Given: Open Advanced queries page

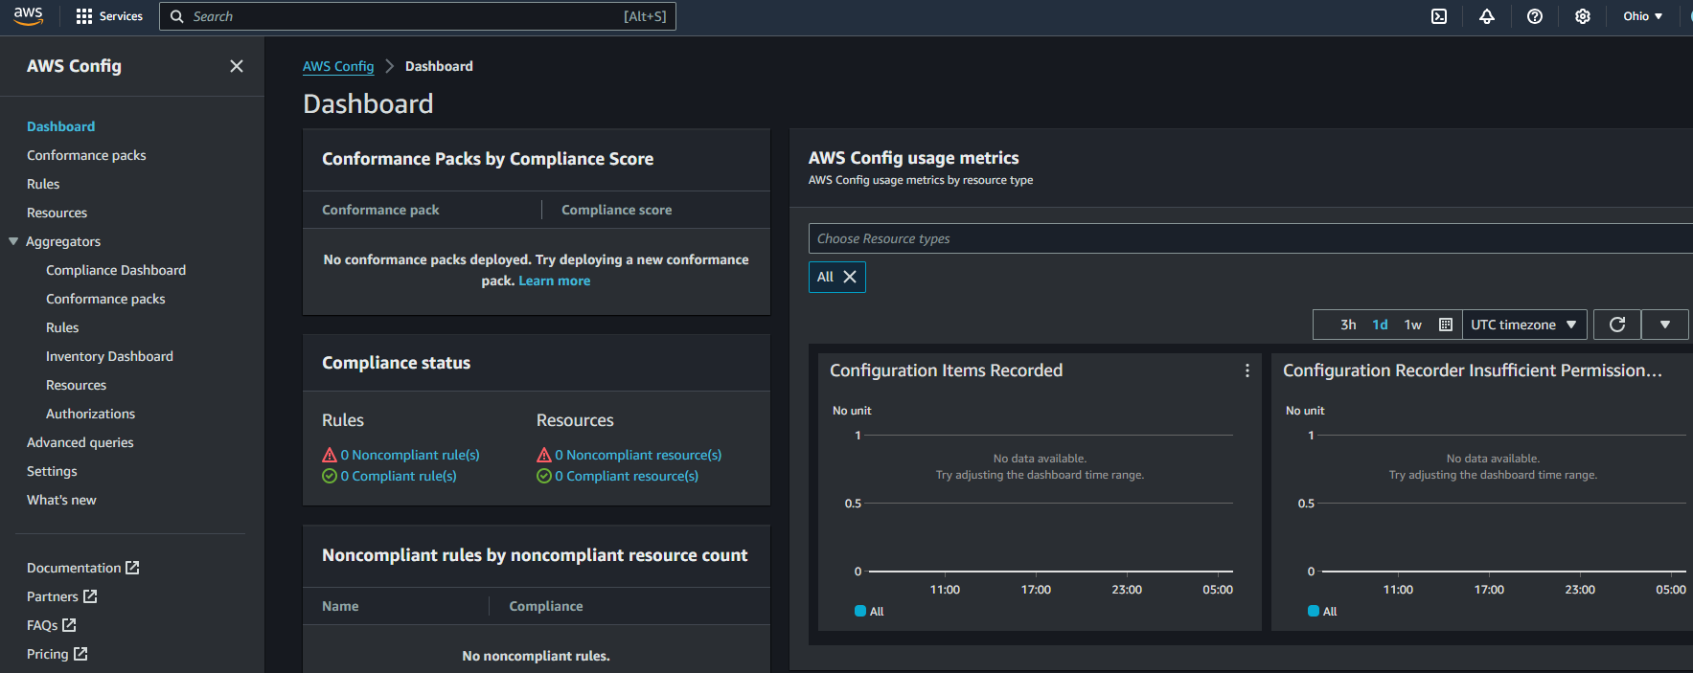Looking at the screenshot, I should click(80, 442).
